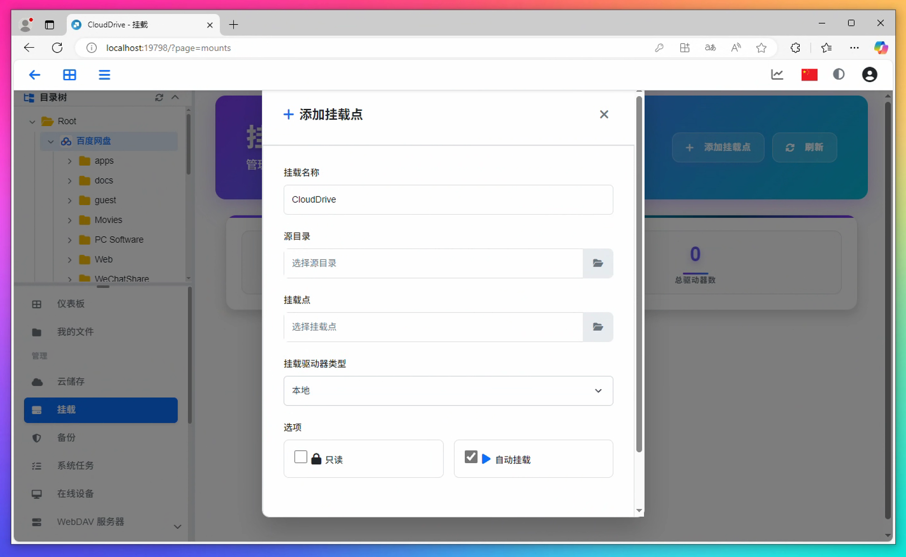Close the 添加挂载点 dialog

[604, 114]
